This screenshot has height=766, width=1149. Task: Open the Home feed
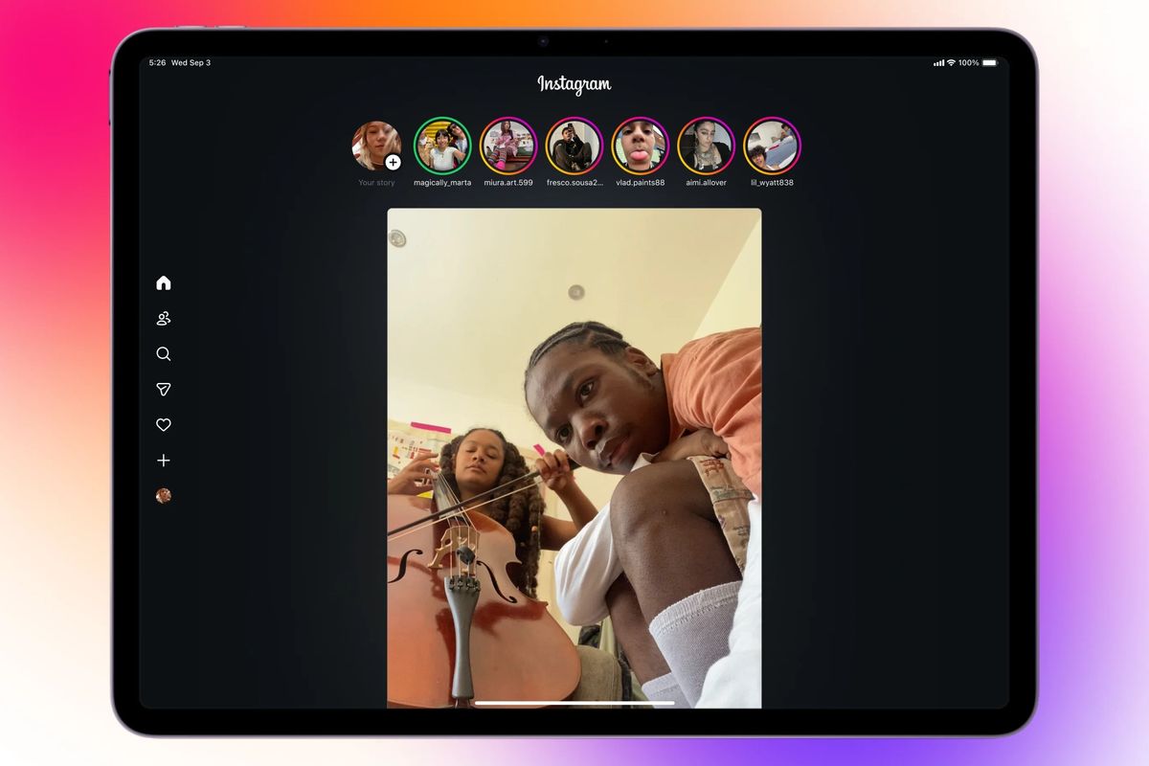point(164,282)
